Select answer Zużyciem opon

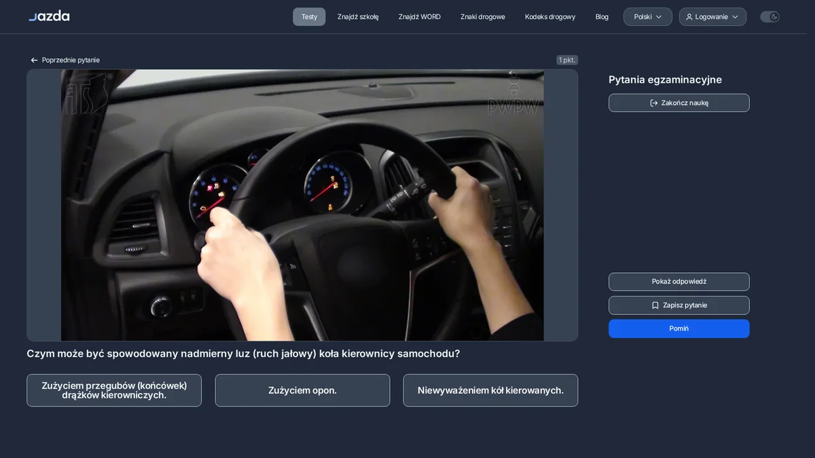coord(302,390)
